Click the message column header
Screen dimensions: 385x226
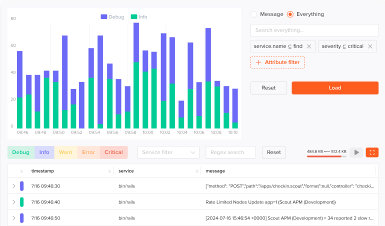point(215,171)
